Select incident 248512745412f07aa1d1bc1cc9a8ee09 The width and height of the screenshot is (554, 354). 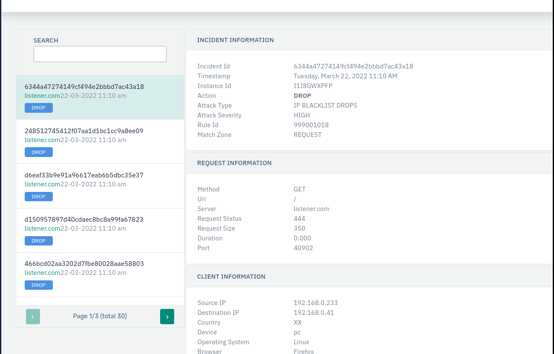pyautogui.click(x=100, y=142)
